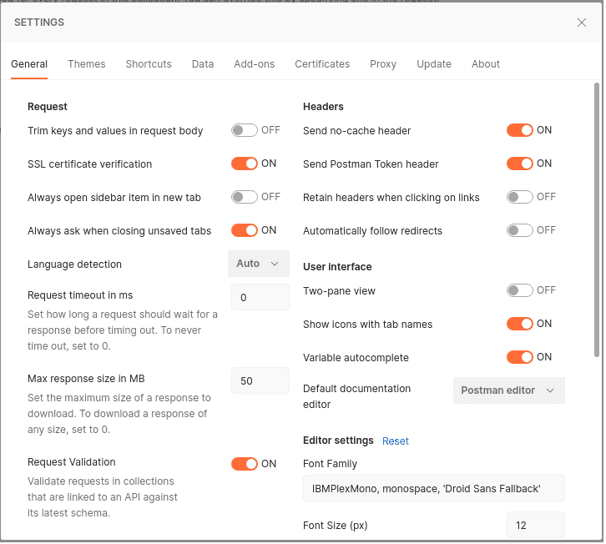This screenshot has height=544, width=606.
Task: Enable Always open sidebar item in new tab
Action: point(245,197)
